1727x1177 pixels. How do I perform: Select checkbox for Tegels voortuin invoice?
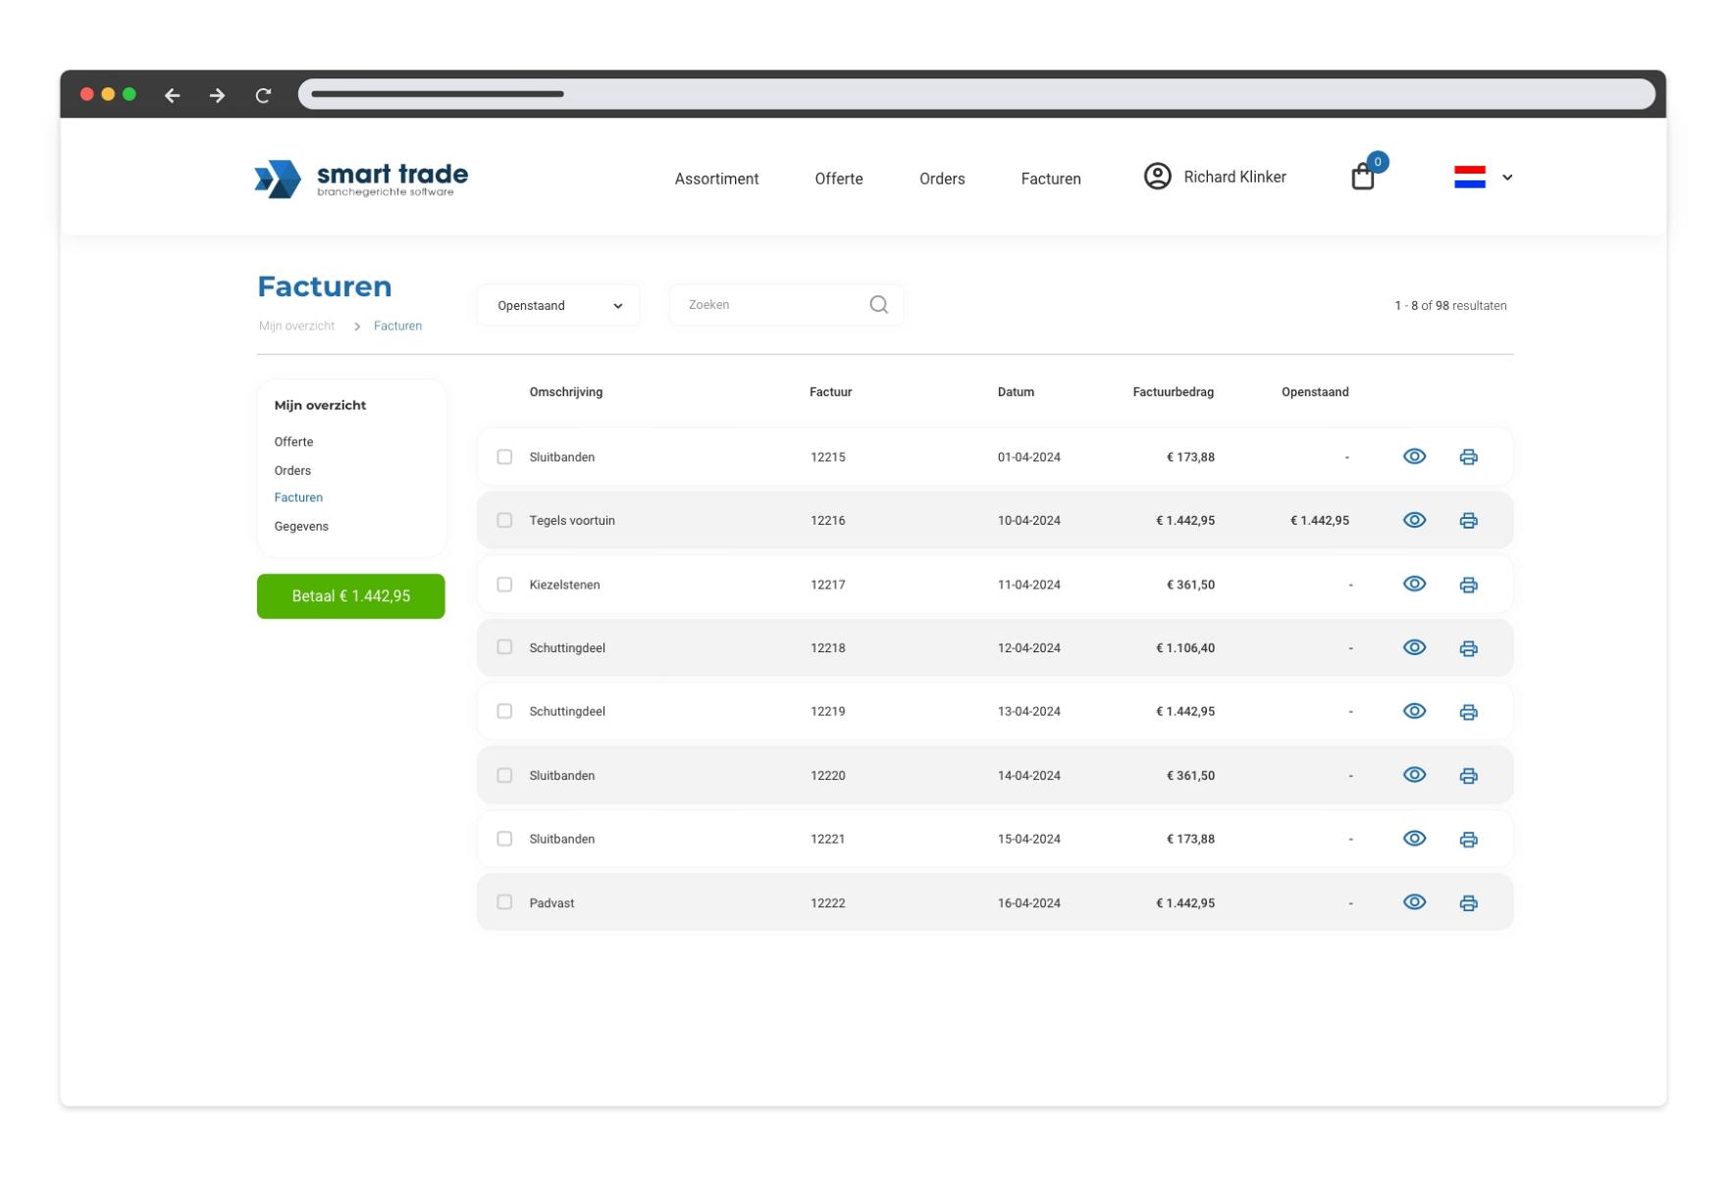click(x=504, y=520)
